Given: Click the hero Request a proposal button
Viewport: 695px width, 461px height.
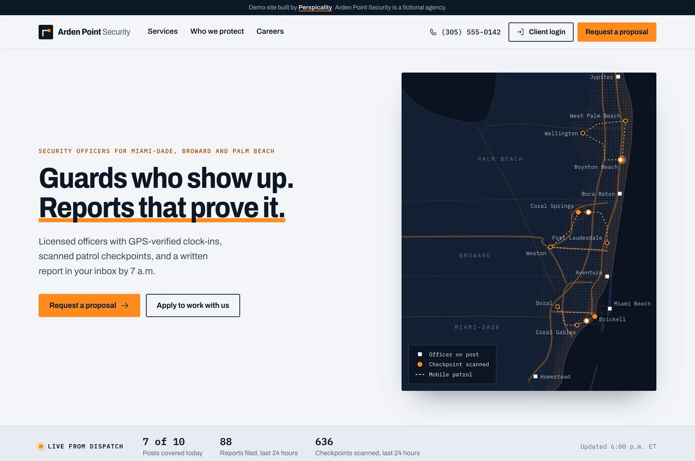Looking at the screenshot, I should (89, 306).
